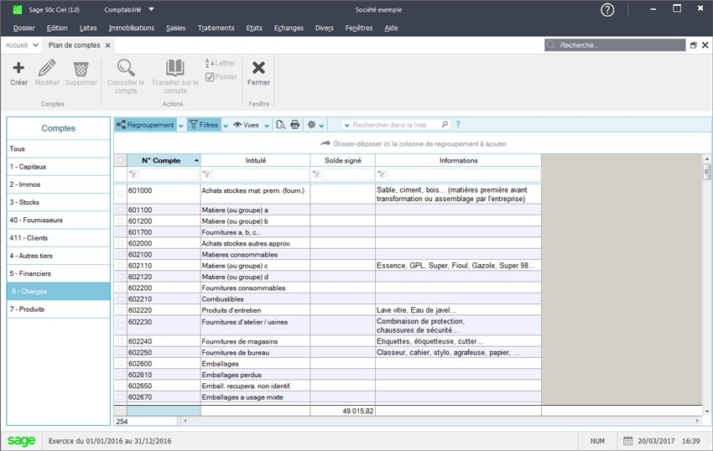Toggle the Filtres button
713x451 pixels.
pos(203,125)
